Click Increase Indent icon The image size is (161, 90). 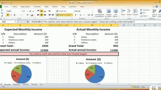click(53, 15)
